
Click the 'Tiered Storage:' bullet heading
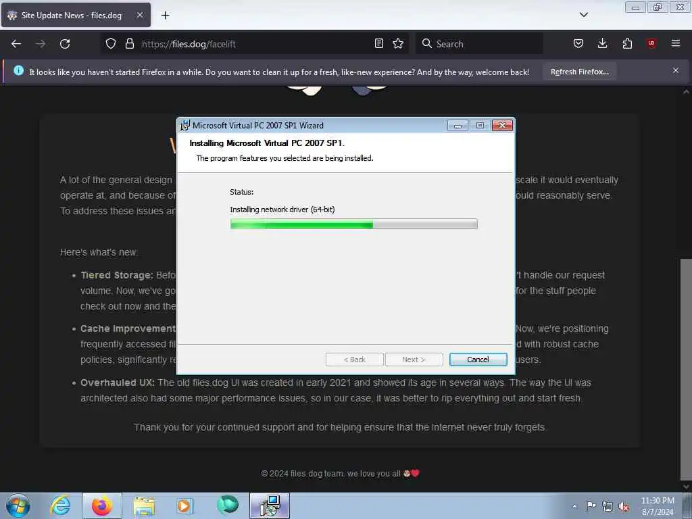(x=116, y=275)
